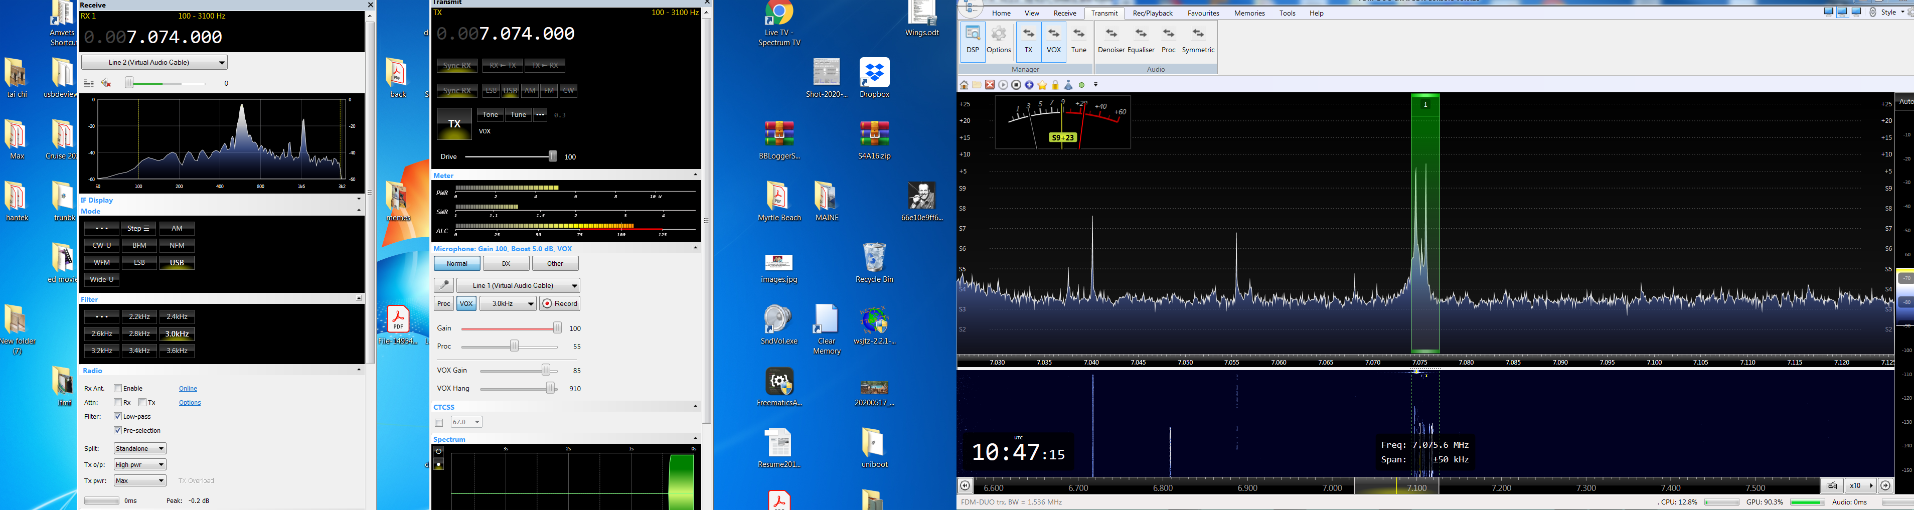Image resolution: width=1914 pixels, height=510 pixels.
Task: Open the Line 2 (Virtual Audio Cable) dropdown
Action: click(x=154, y=62)
